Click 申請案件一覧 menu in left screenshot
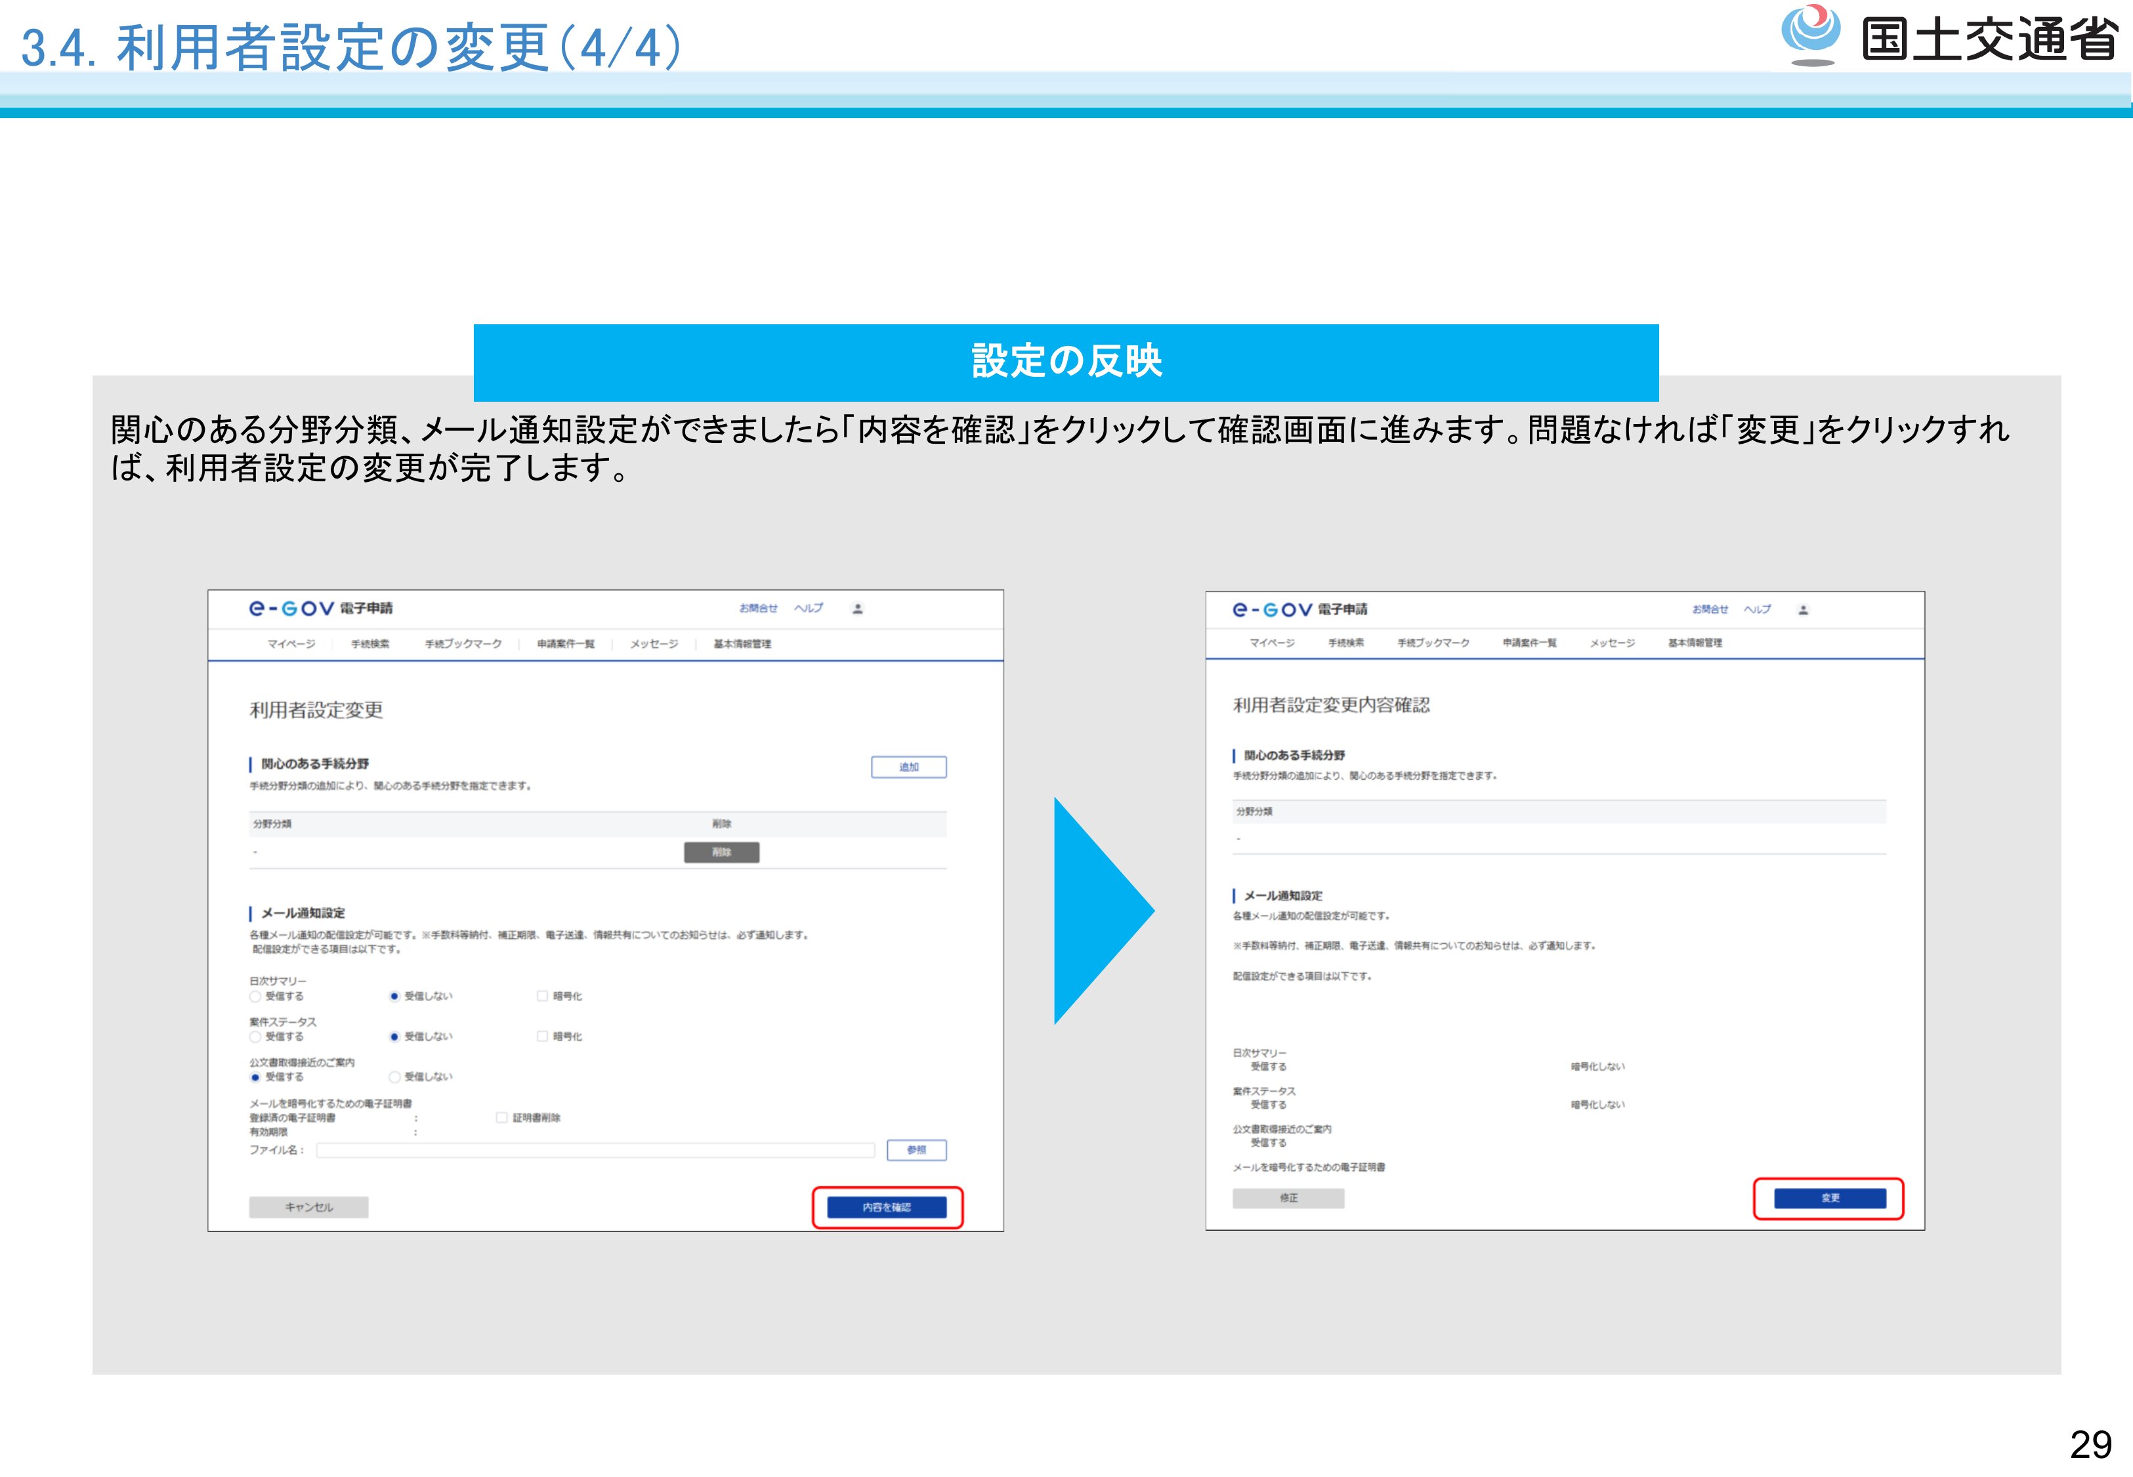 click(565, 644)
